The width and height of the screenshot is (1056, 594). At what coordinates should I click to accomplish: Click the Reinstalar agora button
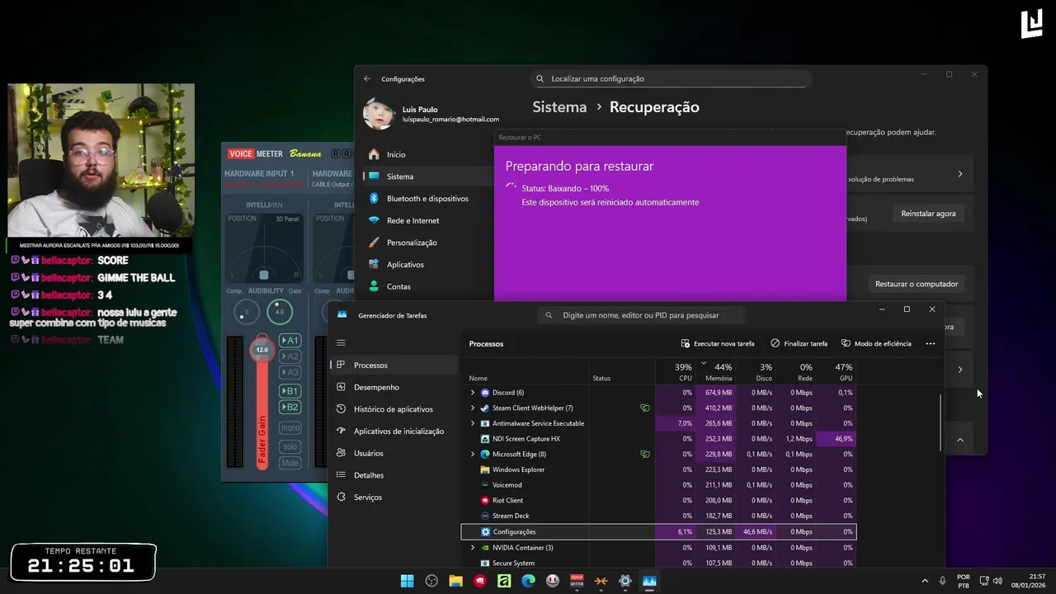pos(928,214)
